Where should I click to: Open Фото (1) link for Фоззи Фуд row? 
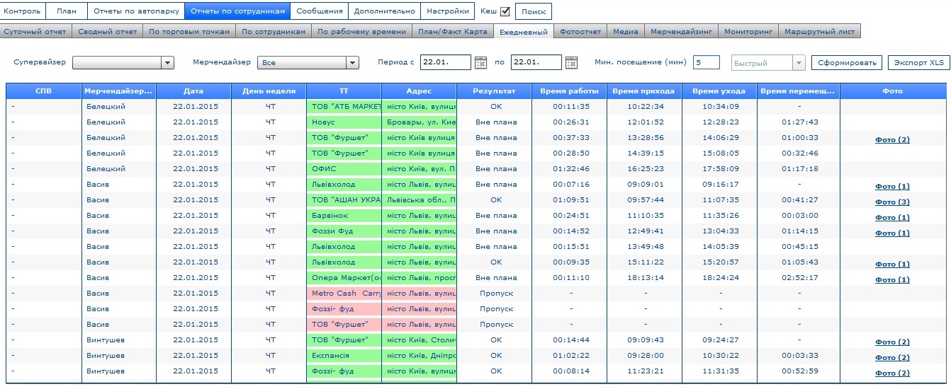pyautogui.click(x=892, y=233)
